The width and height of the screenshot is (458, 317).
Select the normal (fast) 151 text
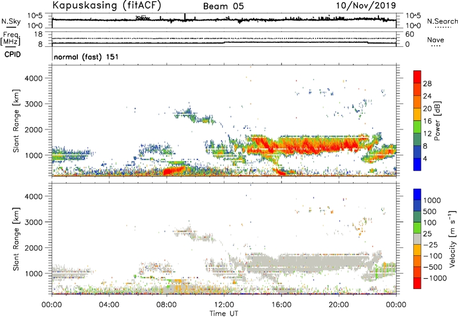coord(86,57)
